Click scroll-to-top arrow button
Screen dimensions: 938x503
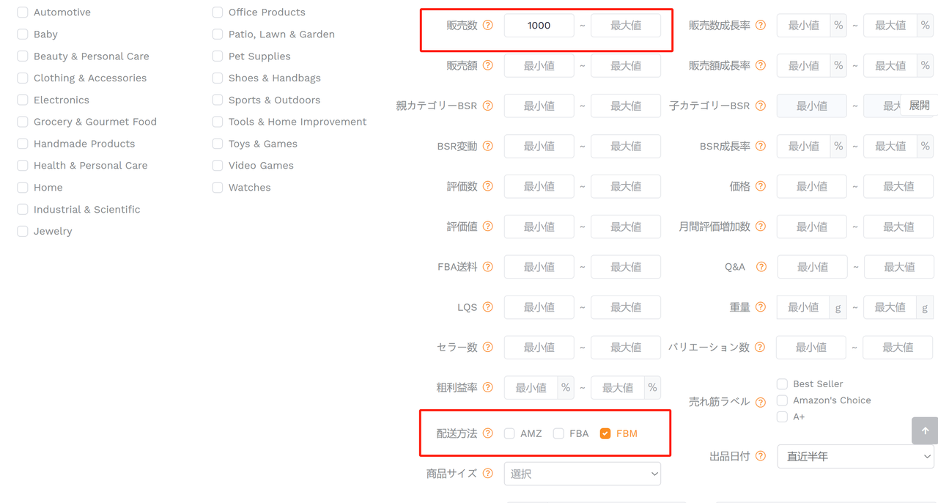pos(925,430)
